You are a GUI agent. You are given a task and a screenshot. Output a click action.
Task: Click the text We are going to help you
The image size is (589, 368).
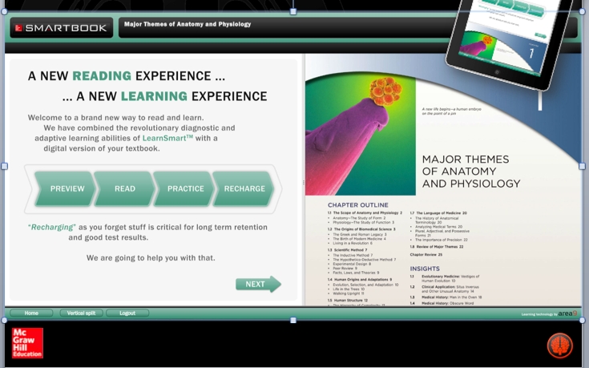[151, 258]
